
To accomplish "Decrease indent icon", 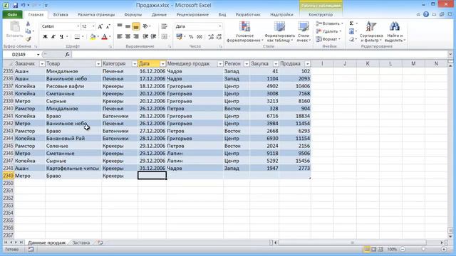I will 145,36.
